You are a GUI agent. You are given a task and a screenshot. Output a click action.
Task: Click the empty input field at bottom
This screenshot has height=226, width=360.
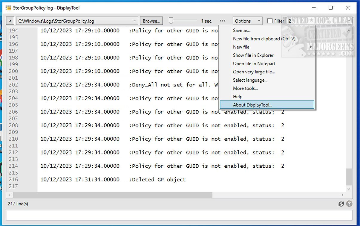click(x=179, y=215)
